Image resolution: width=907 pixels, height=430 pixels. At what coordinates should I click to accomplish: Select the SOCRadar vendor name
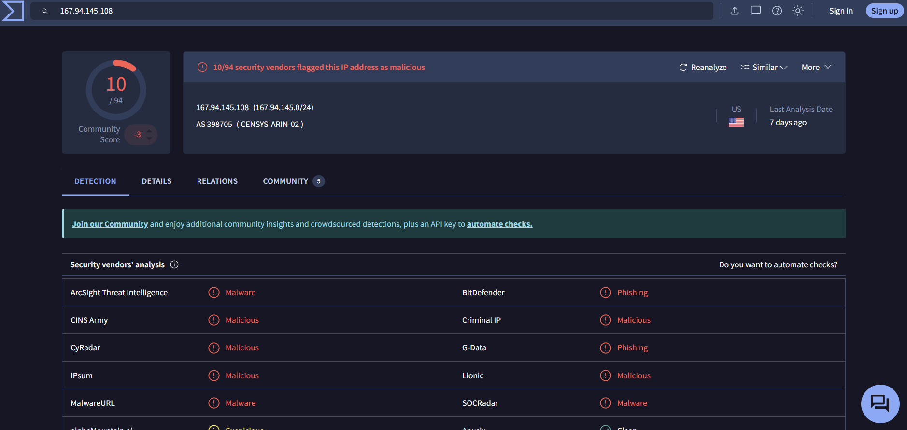coord(480,403)
